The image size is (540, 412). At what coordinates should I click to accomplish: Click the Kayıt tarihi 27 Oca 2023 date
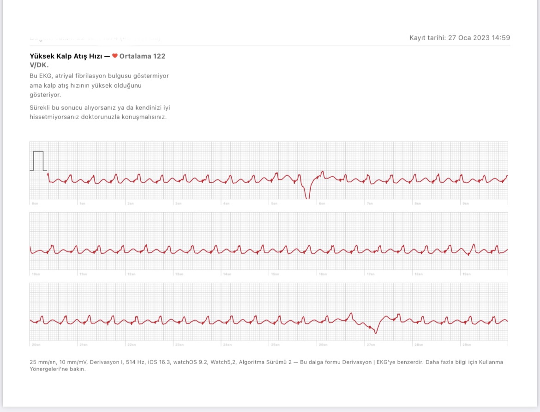point(459,38)
